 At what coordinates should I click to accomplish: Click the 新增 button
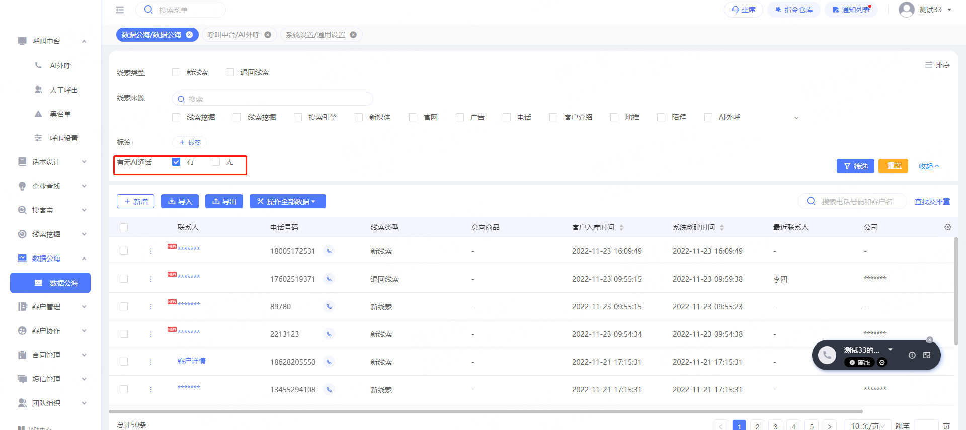[x=135, y=201]
